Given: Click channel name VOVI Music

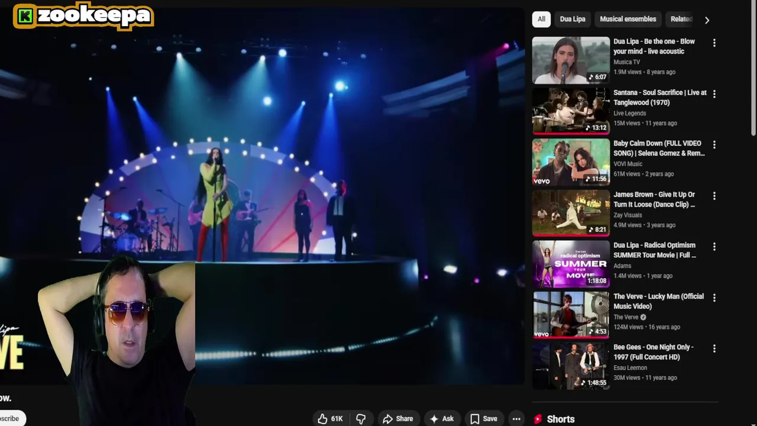Looking at the screenshot, I should tap(627, 164).
